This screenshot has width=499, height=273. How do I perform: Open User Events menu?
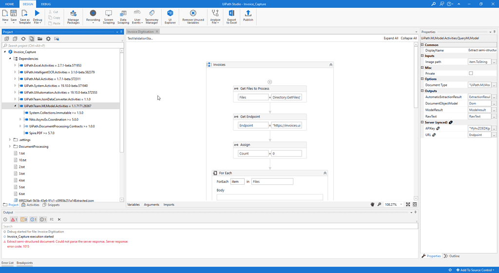[137, 17]
